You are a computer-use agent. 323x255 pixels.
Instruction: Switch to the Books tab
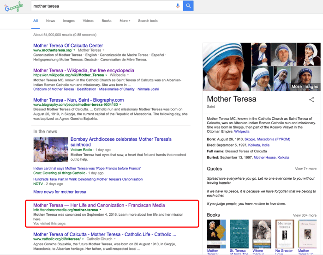tap(107, 21)
